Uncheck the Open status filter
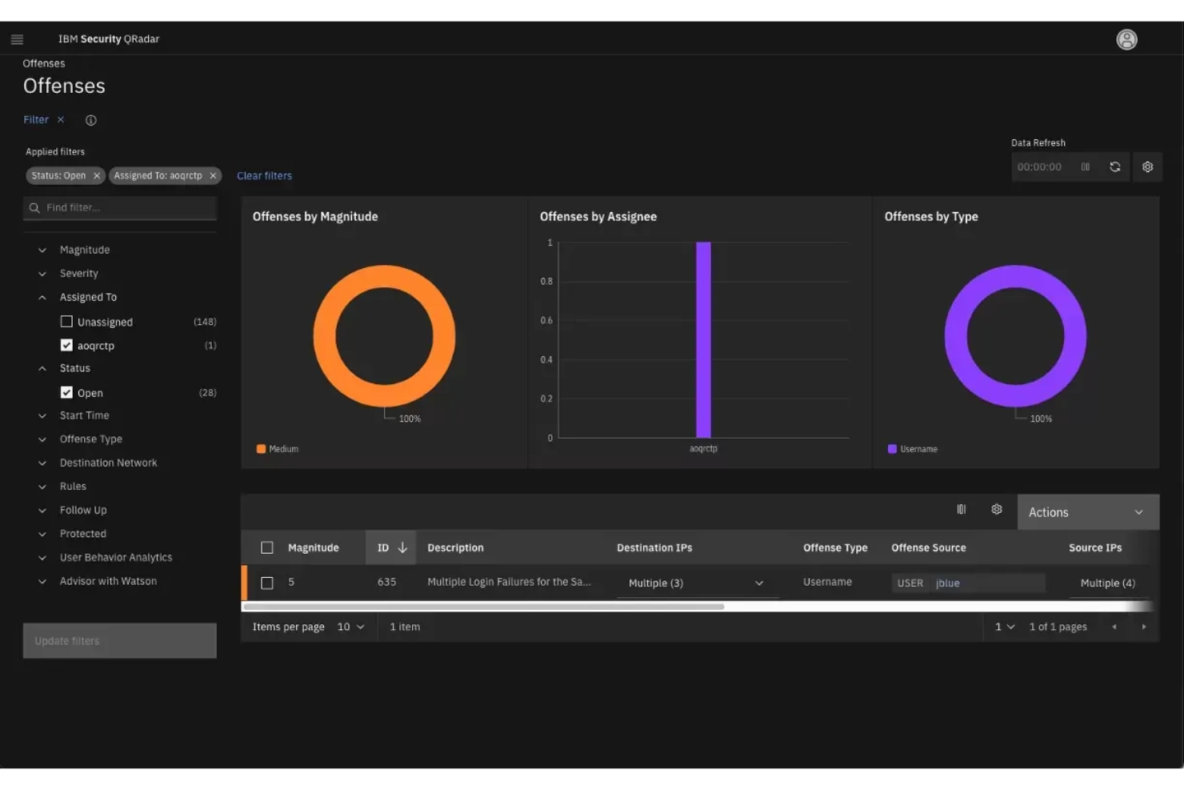 66,392
